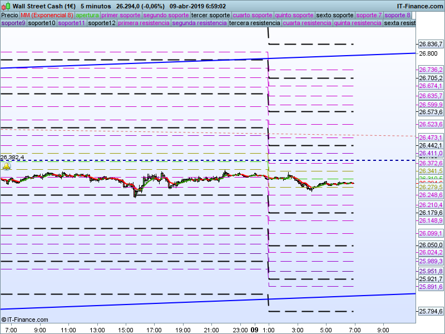This screenshot has width=445, height=334.
Task: Click the 26.635,7 price axis label
Action: [431, 96]
